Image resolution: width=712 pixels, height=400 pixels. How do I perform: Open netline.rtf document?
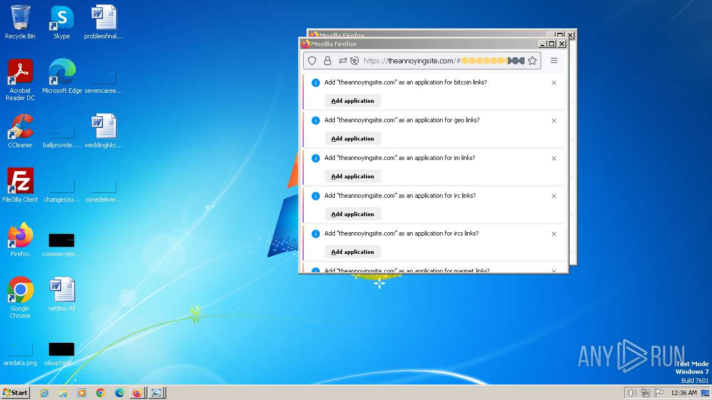point(62,295)
